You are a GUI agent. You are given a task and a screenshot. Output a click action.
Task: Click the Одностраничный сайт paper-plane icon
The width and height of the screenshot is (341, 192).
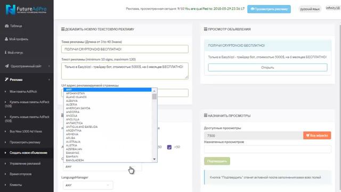click(7, 66)
